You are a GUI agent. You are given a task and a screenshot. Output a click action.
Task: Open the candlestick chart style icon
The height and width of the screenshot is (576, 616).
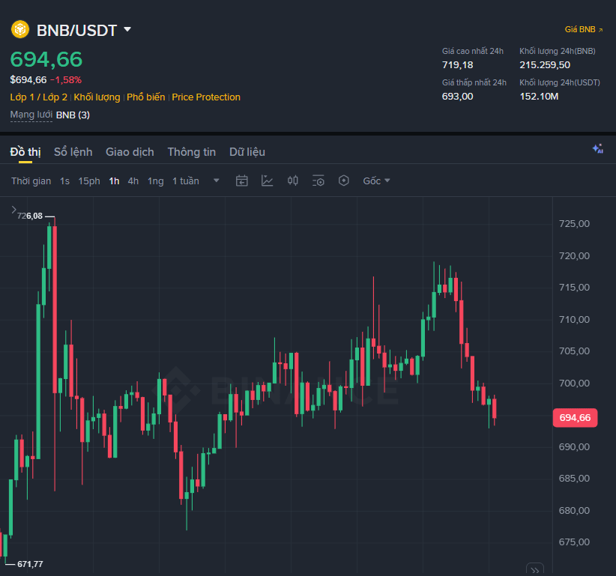click(293, 181)
